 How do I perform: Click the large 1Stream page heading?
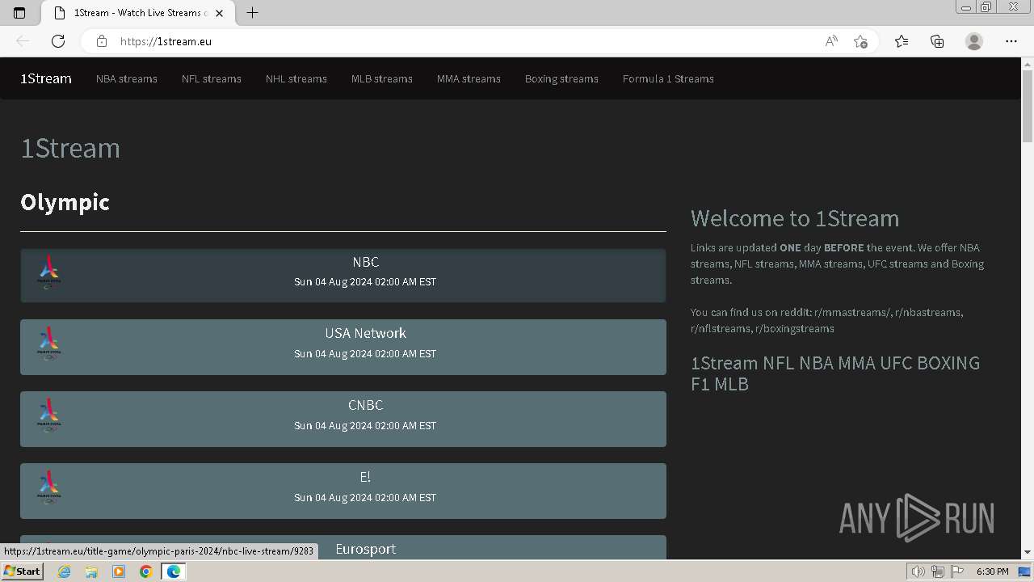[x=70, y=148]
